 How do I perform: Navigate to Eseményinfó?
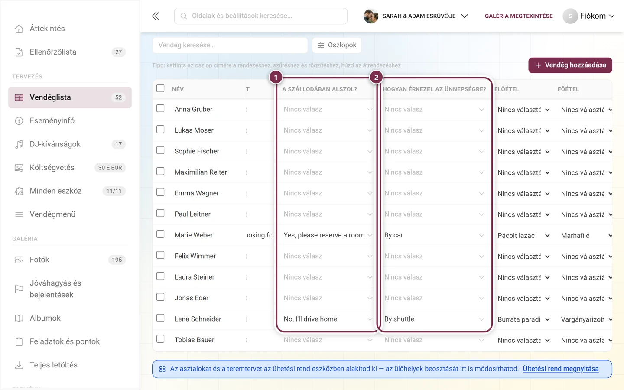pyautogui.click(x=70, y=121)
